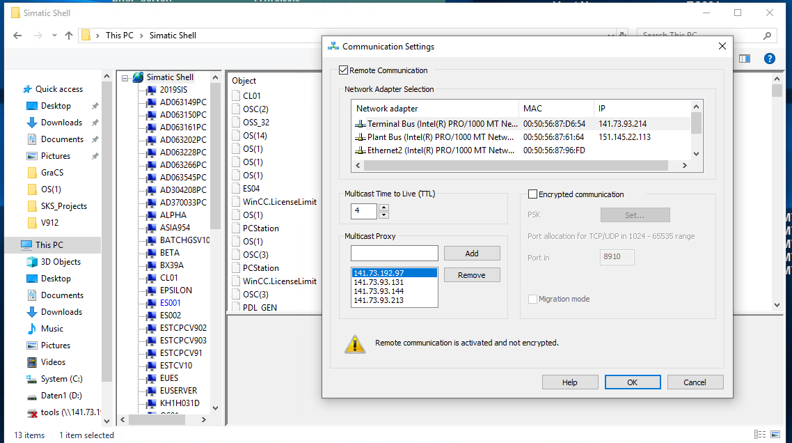Select the OSS_32 object entry
The width and height of the screenshot is (792, 443).
coord(256,123)
